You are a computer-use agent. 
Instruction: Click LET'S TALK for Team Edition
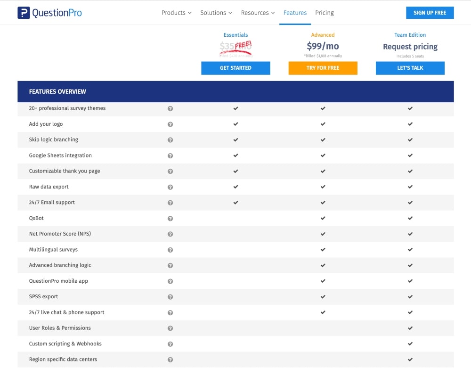click(410, 68)
